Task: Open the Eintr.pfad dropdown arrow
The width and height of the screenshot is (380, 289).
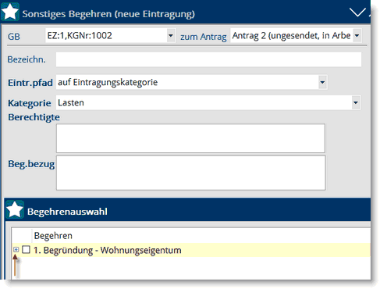Action: [322, 82]
